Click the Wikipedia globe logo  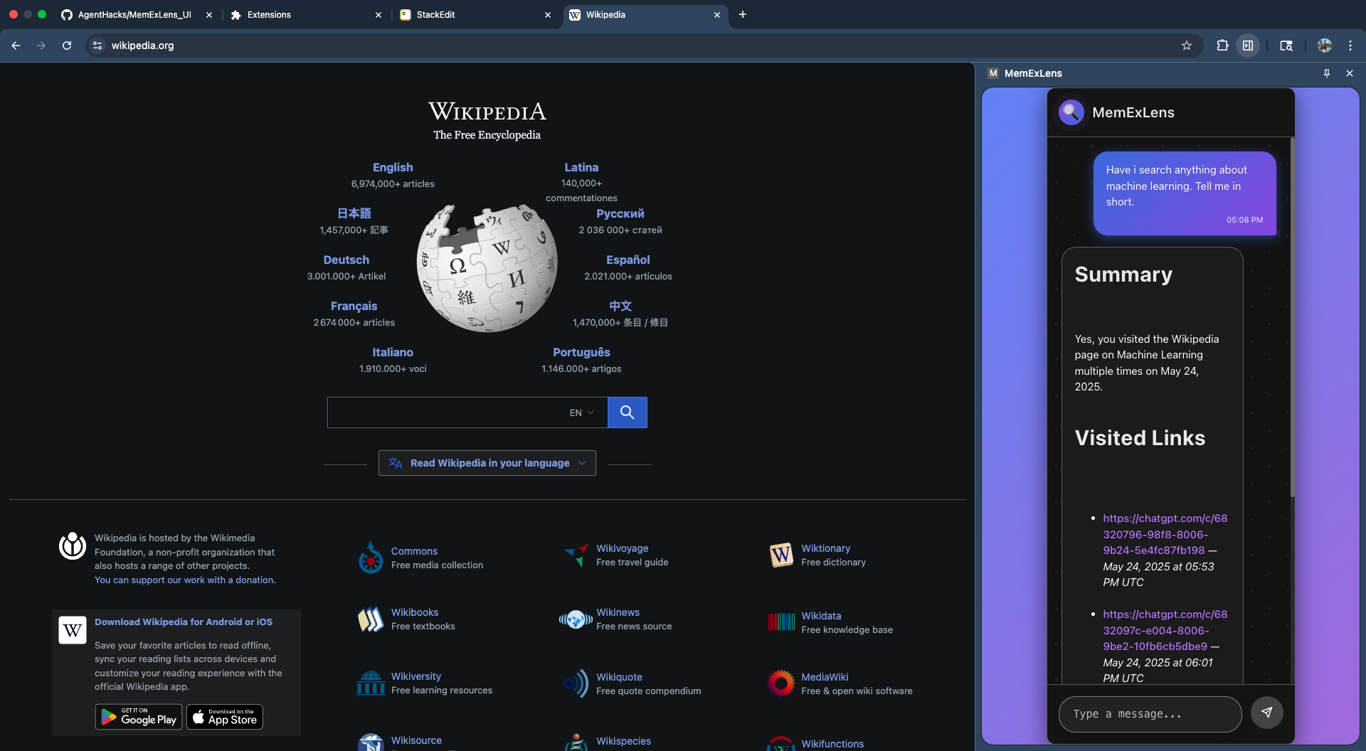point(487,268)
